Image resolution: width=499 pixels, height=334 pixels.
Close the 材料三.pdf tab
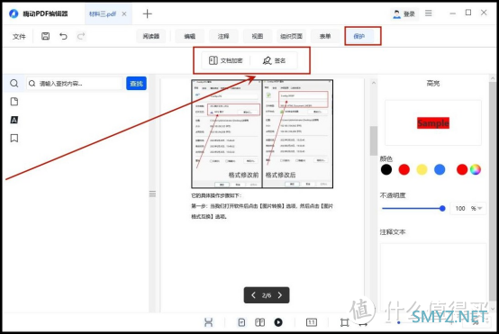tap(124, 14)
